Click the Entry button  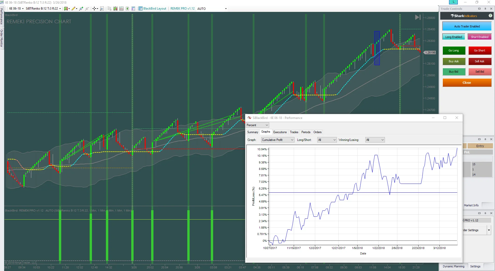tap(480, 146)
